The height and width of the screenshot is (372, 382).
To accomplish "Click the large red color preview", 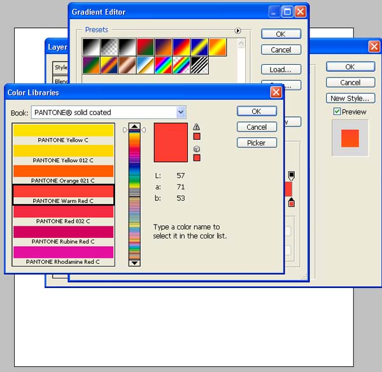I will pyautogui.click(x=171, y=142).
